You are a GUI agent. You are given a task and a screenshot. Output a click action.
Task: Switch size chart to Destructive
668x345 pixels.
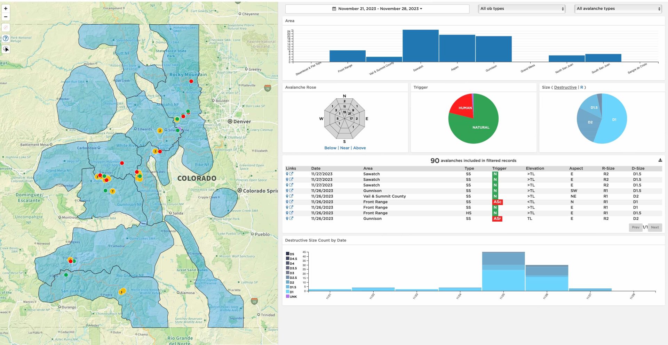[x=565, y=88]
